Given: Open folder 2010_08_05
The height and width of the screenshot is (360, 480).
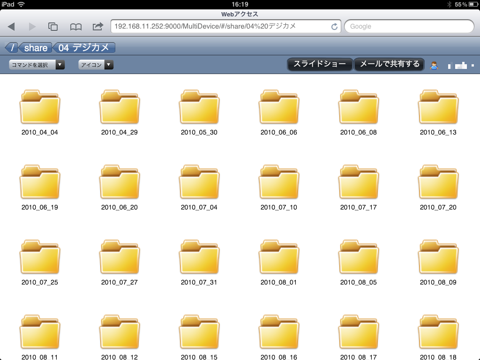Looking at the screenshot, I should coord(359,262).
